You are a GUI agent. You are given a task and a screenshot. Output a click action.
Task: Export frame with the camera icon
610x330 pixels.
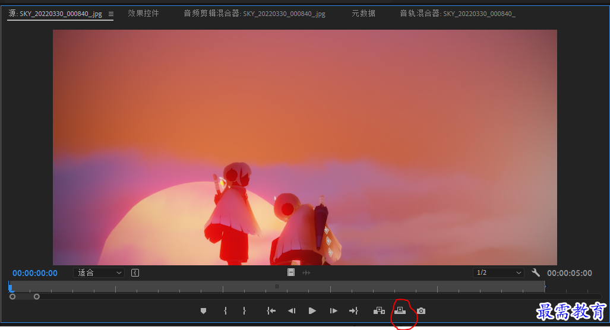(x=421, y=311)
